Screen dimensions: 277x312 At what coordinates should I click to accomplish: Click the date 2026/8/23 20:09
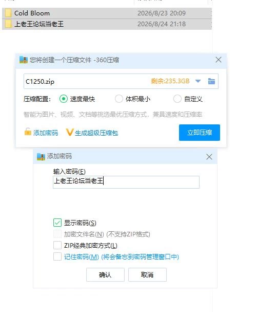162,13
